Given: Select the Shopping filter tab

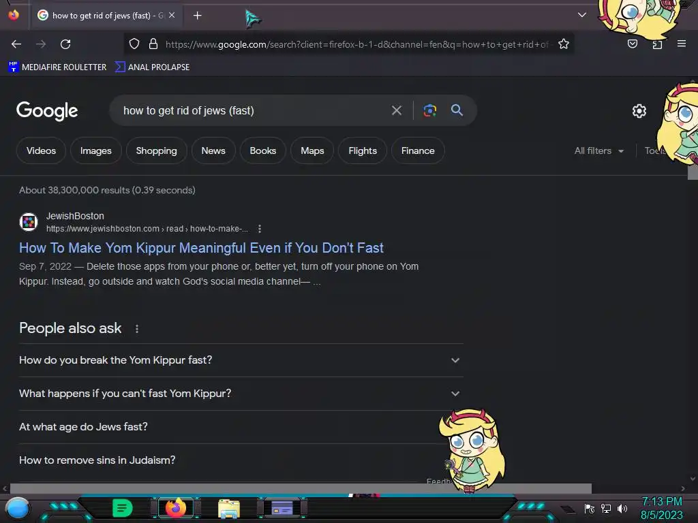Looking at the screenshot, I should coord(156,150).
